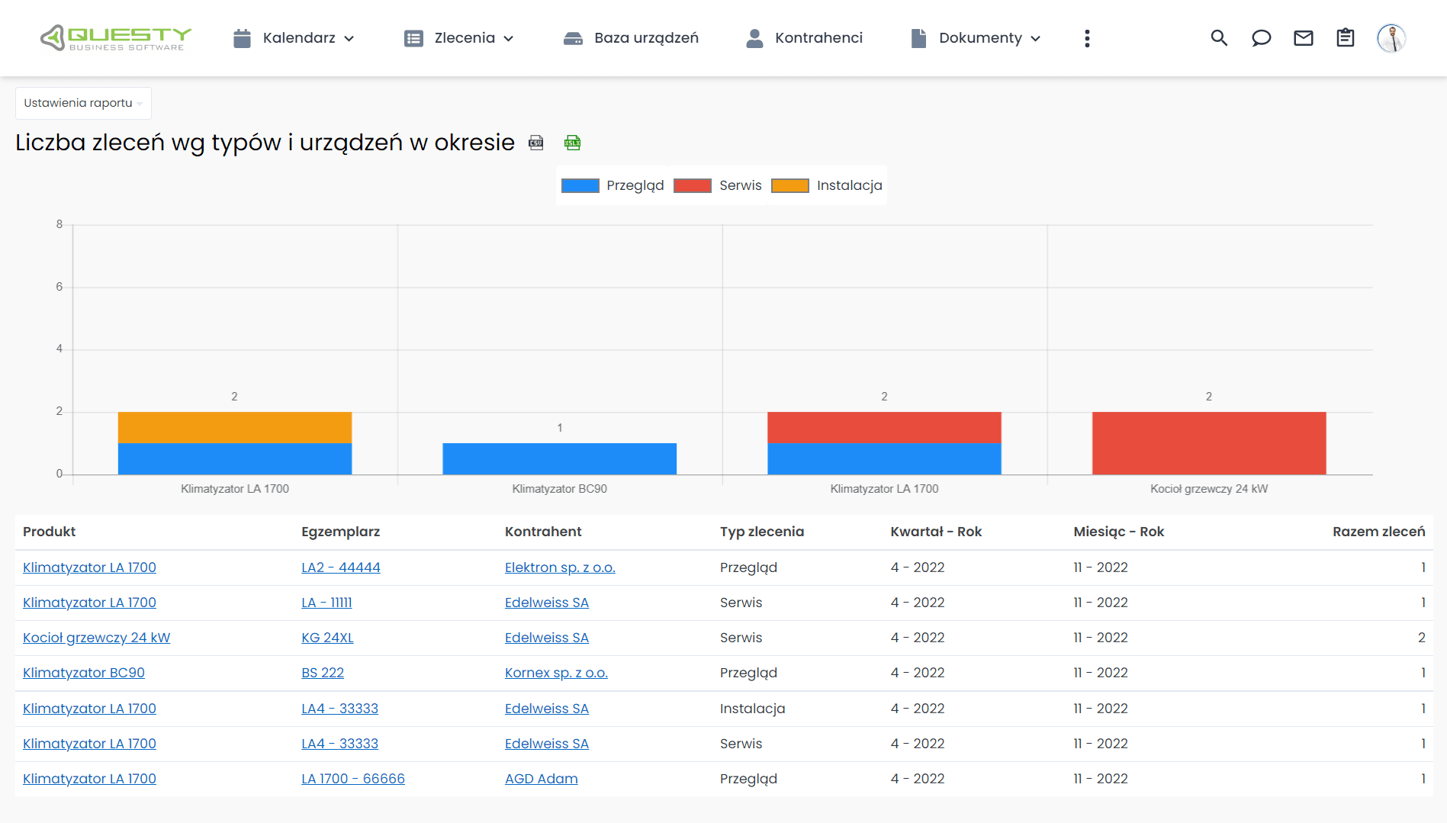Open product Kocioł grzewczy 24 kW
Viewport: 1447px width, 823px height.
coord(97,638)
